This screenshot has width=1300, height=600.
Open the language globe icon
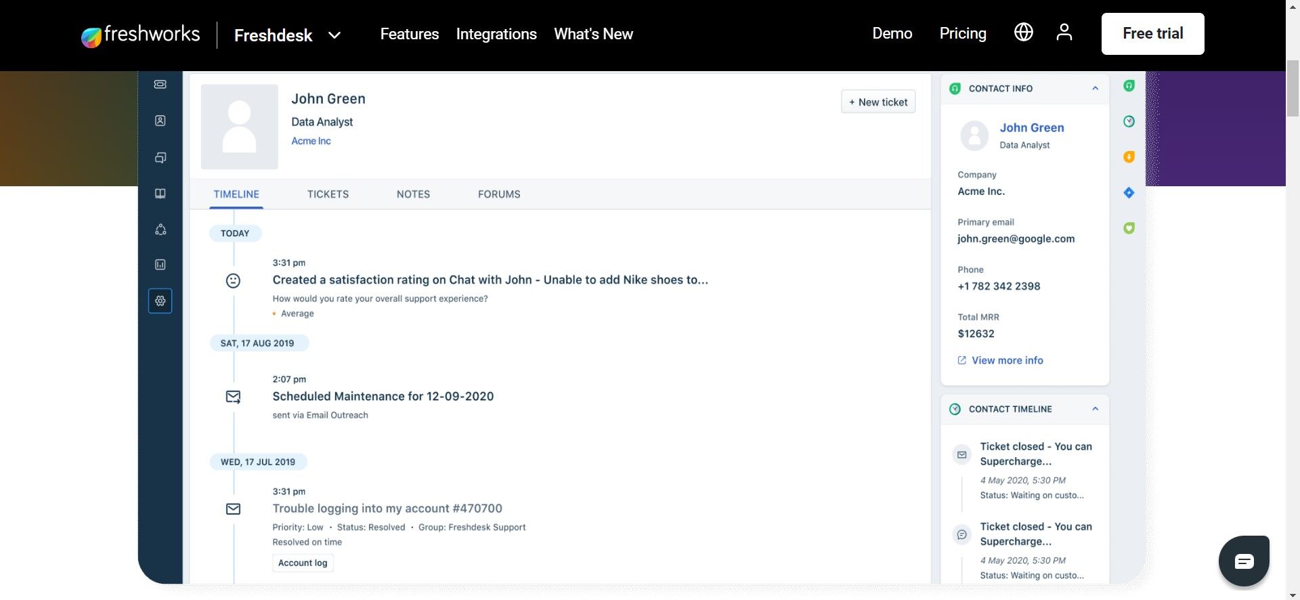(1023, 32)
